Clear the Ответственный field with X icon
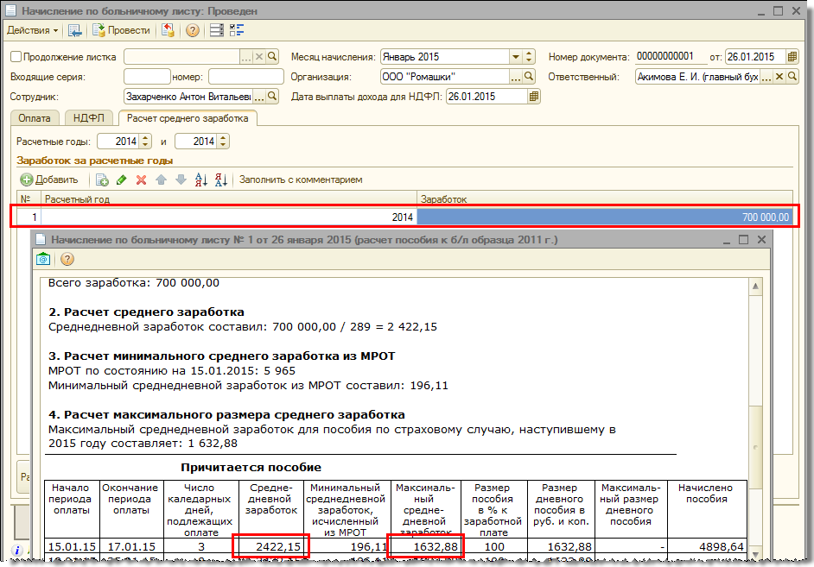 coord(779,77)
